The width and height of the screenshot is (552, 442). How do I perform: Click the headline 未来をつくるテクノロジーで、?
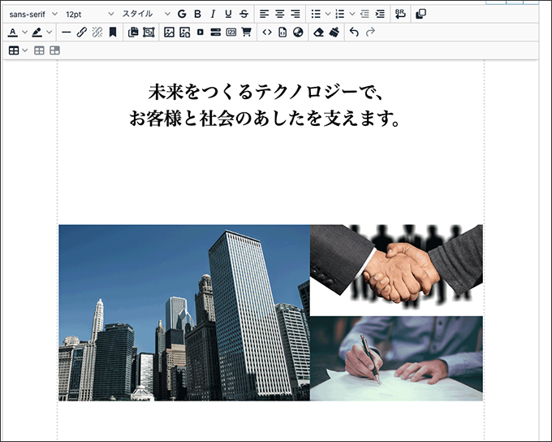[x=265, y=92]
